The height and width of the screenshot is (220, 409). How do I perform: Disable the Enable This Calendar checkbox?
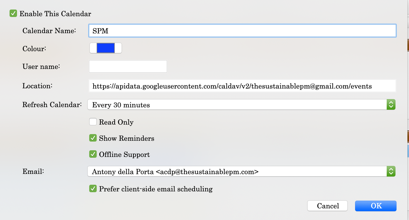click(13, 13)
